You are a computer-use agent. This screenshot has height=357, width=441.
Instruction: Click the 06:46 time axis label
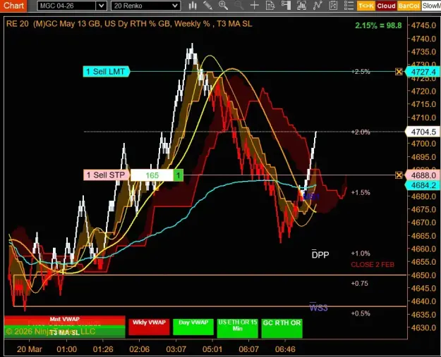pyautogui.click(x=285, y=349)
